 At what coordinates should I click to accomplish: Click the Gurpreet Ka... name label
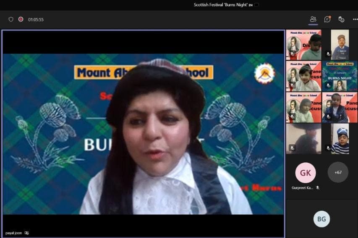pos(302,188)
